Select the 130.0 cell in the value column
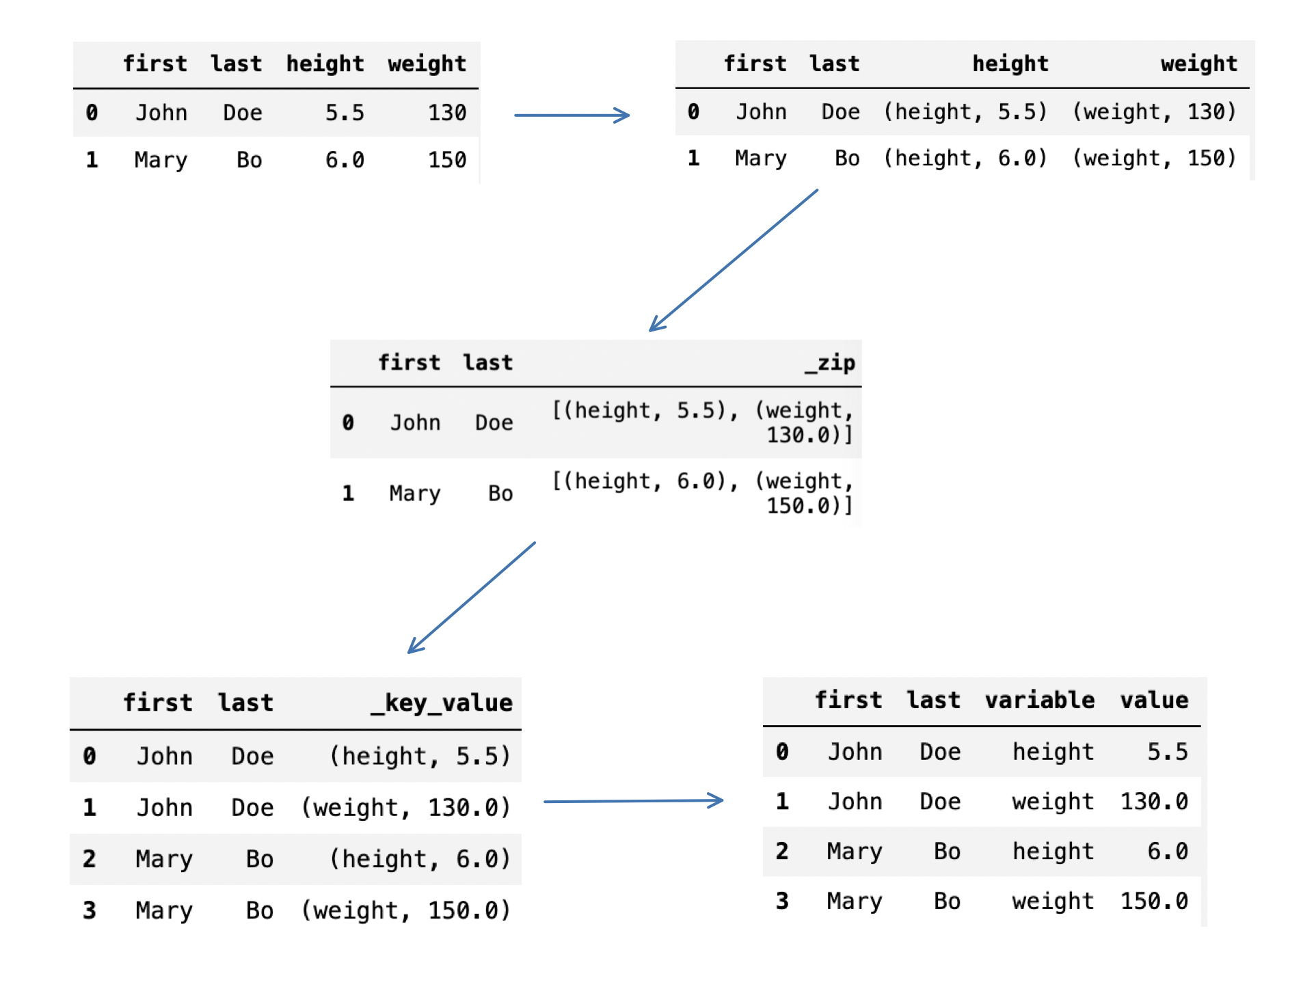Viewport: 1303px width, 991px height. click(1153, 801)
